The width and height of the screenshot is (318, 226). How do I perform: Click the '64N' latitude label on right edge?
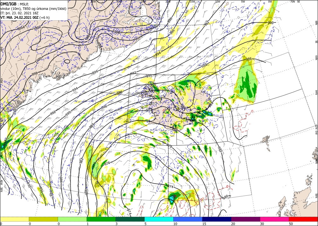[x=316, y=92]
